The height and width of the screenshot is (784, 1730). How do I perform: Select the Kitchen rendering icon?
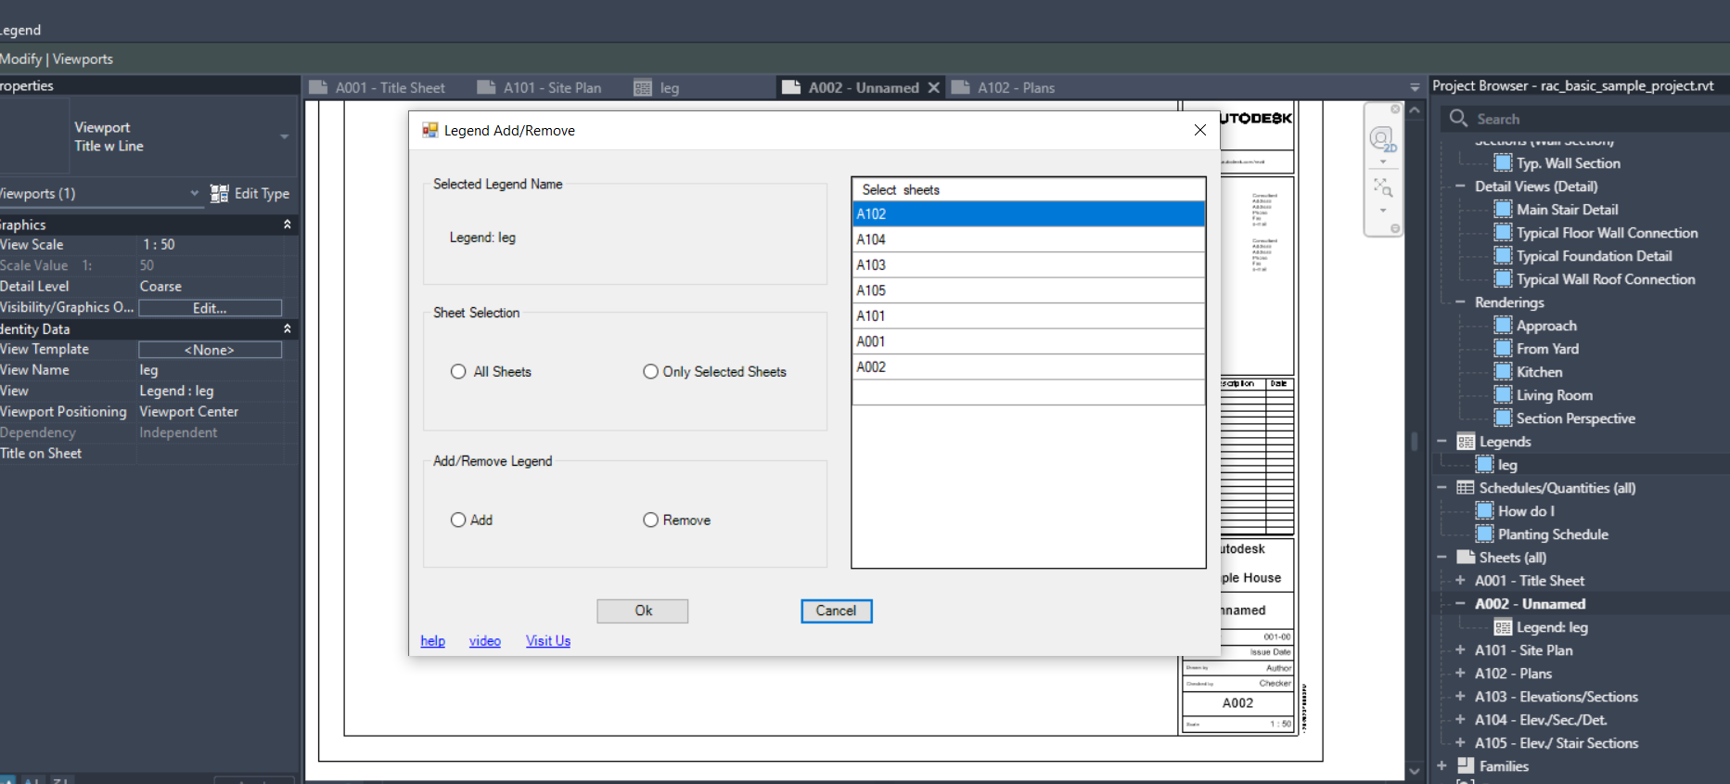[1504, 372]
